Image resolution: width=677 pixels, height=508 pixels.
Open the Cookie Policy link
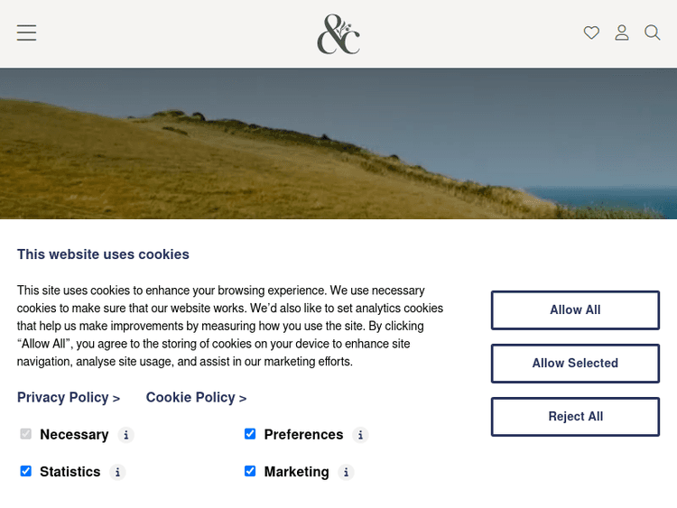pos(196,397)
